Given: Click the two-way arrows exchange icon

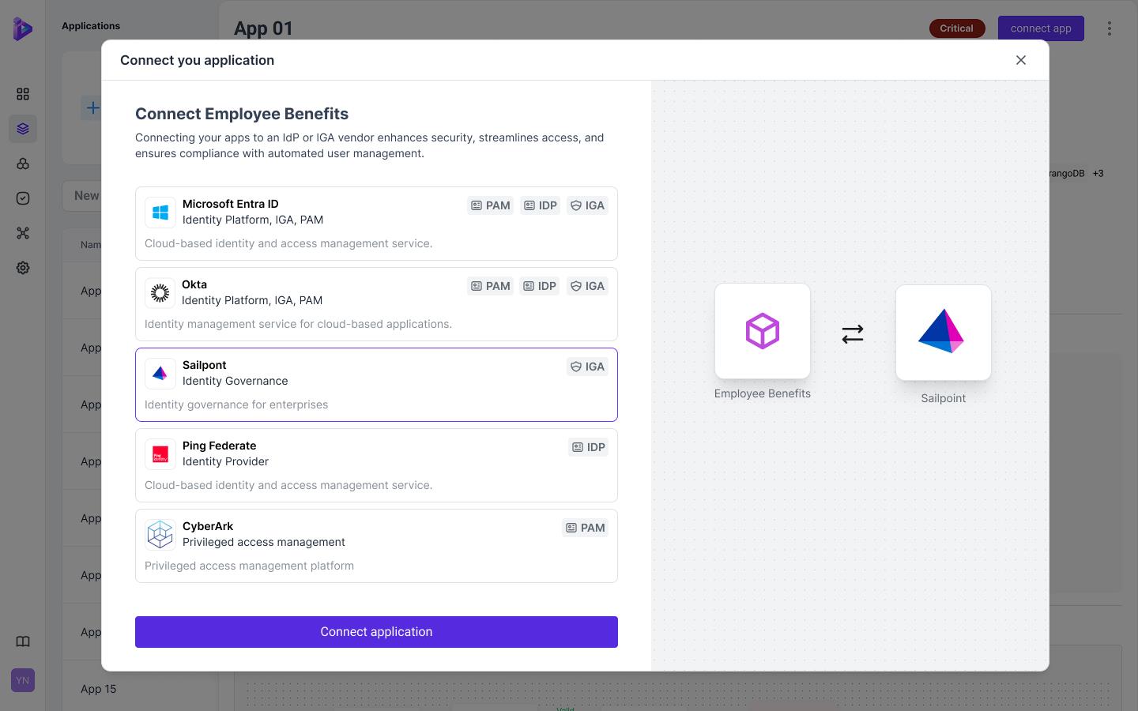Looking at the screenshot, I should point(853,334).
